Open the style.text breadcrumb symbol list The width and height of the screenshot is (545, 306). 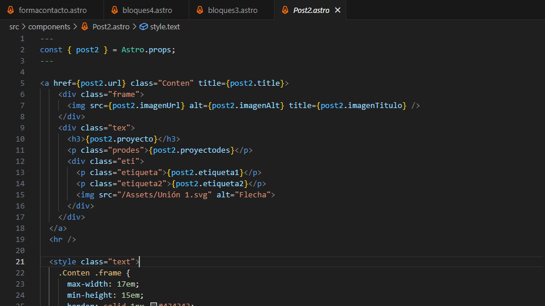(165, 26)
